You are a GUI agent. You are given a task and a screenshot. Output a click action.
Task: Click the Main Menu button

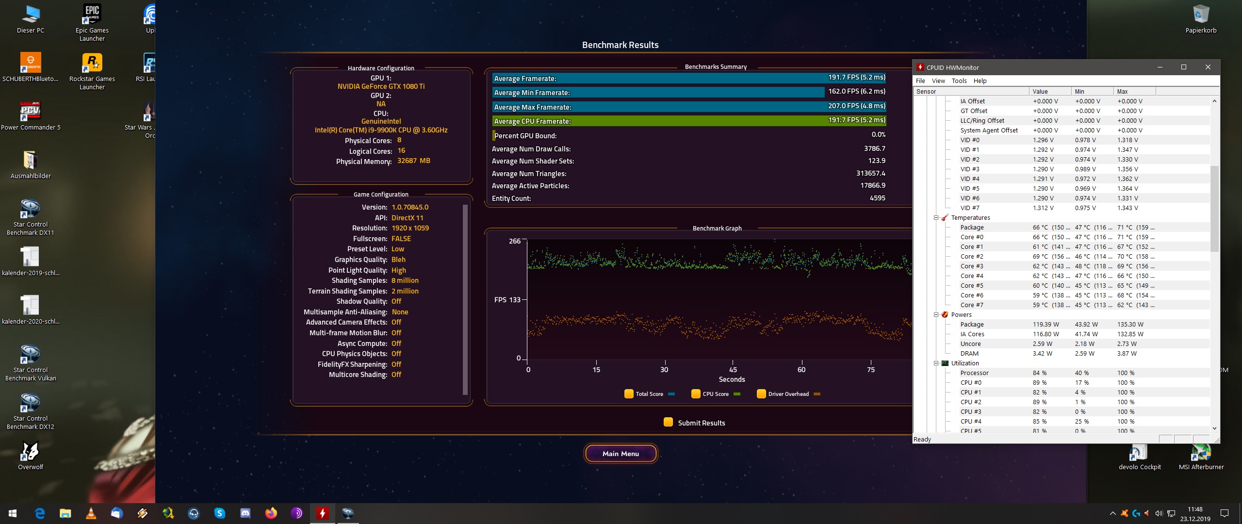(621, 454)
